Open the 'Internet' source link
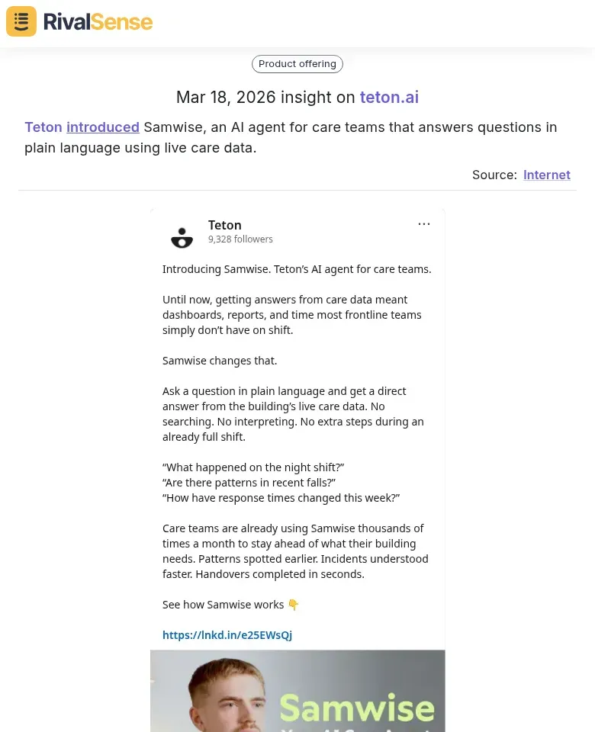The image size is (595, 732). click(547, 175)
